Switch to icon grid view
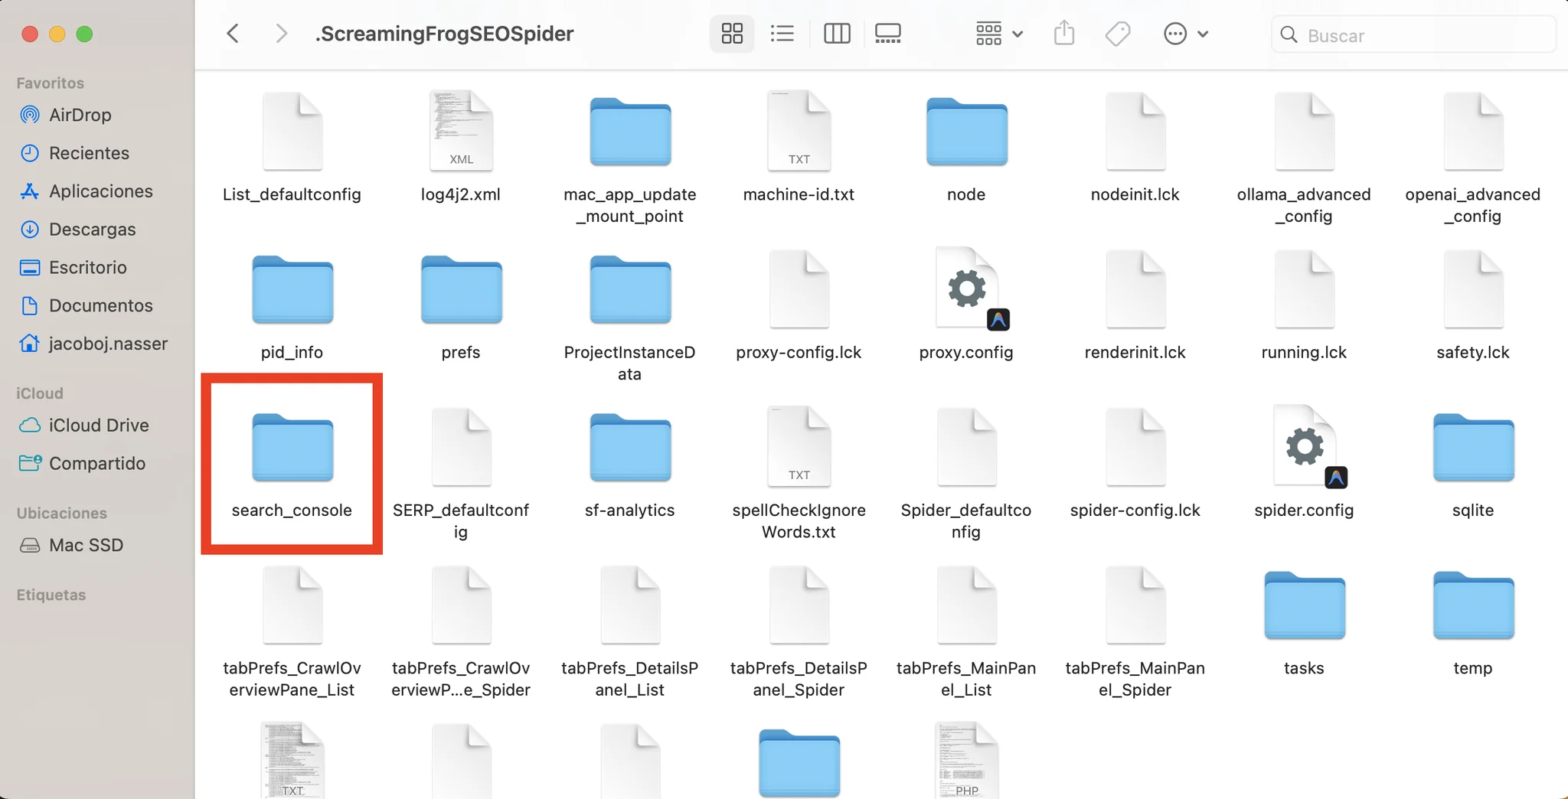Image resolution: width=1568 pixels, height=799 pixels. click(x=732, y=34)
